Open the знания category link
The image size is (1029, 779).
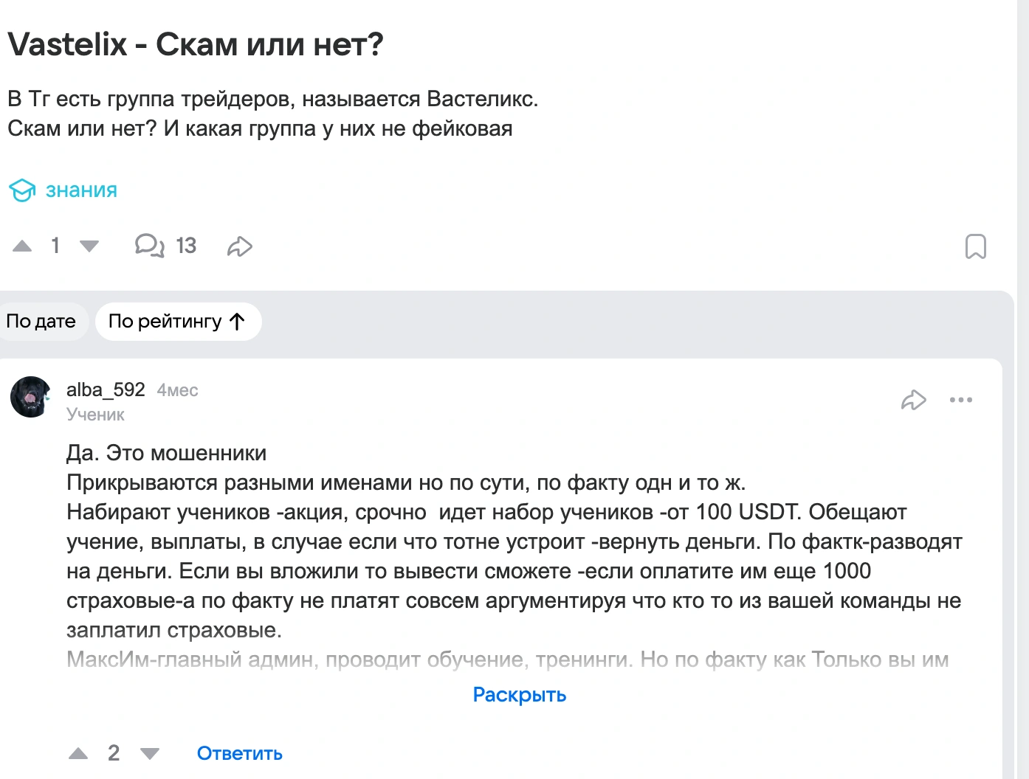click(x=81, y=190)
